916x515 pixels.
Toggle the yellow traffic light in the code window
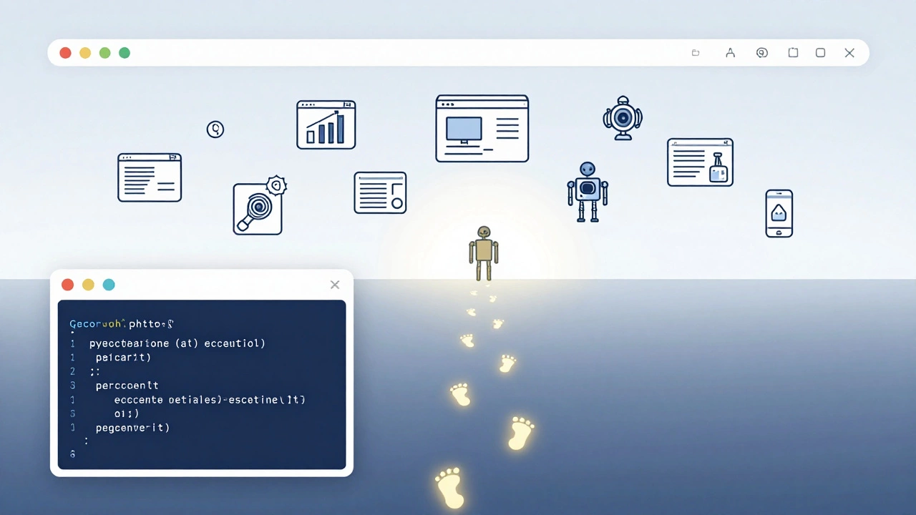pyautogui.click(x=88, y=284)
